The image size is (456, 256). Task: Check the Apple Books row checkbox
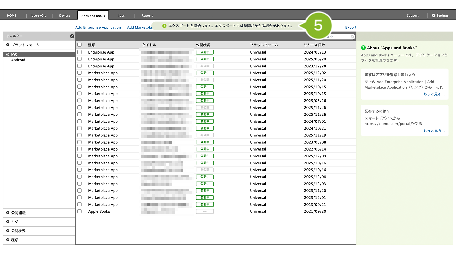coord(80,211)
